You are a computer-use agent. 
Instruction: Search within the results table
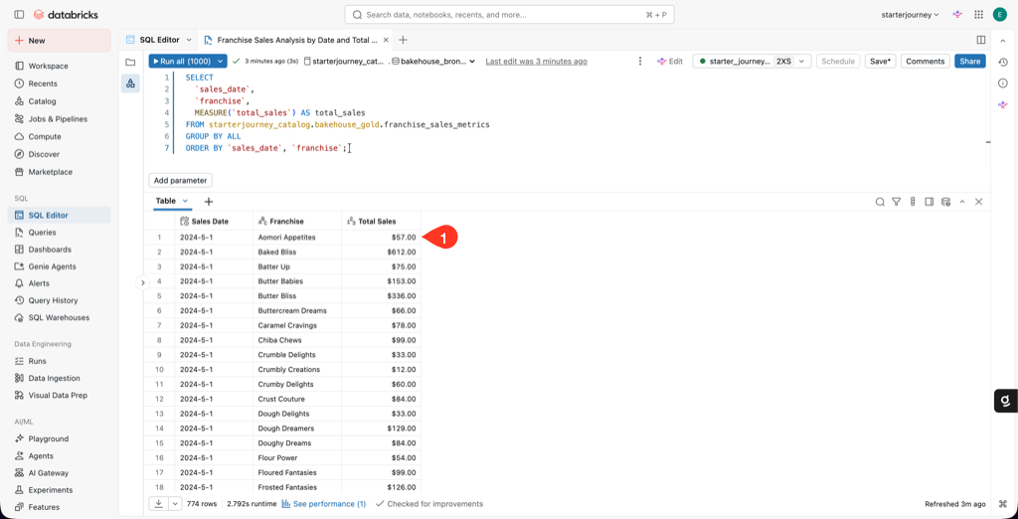[x=880, y=202]
